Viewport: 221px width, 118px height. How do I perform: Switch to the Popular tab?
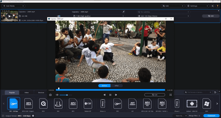click(x=12, y=93)
